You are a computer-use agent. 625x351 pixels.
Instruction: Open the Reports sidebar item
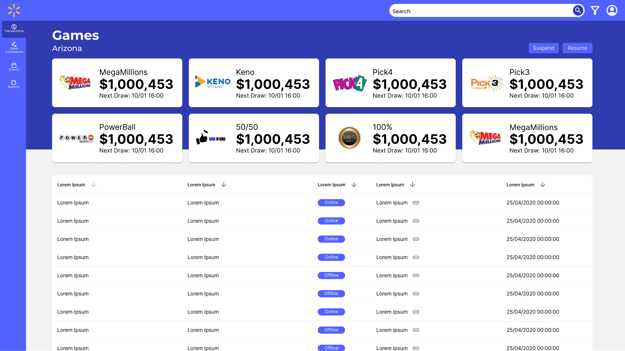14,84
